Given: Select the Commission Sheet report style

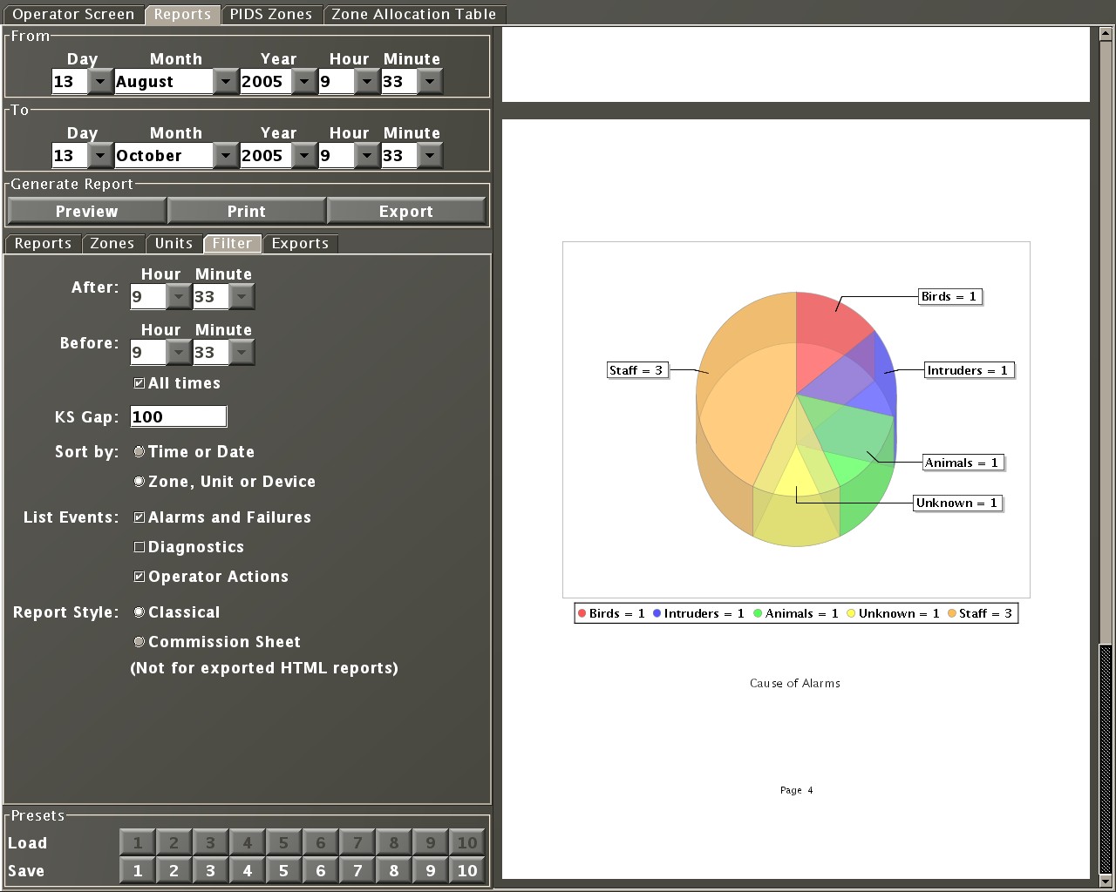Looking at the screenshot, I should [139, 642].
